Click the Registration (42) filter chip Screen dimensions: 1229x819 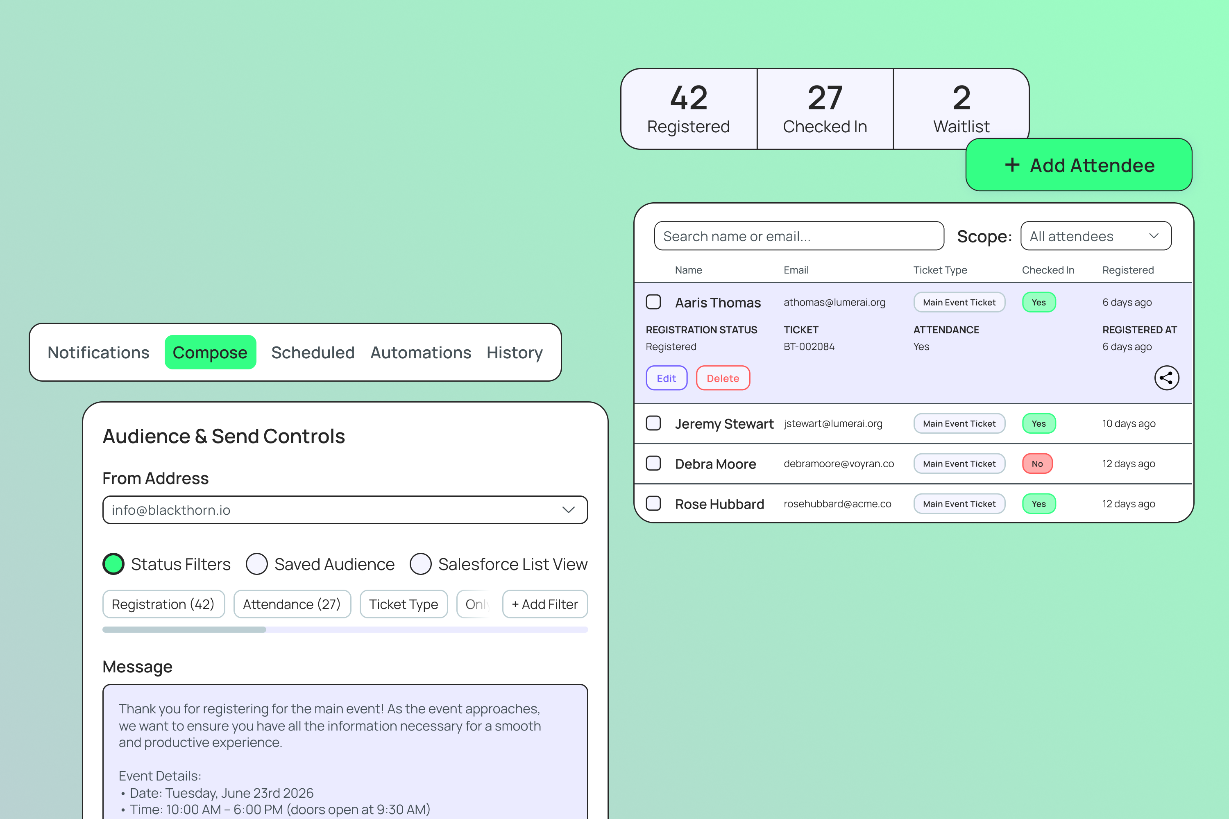click(163, 604)
